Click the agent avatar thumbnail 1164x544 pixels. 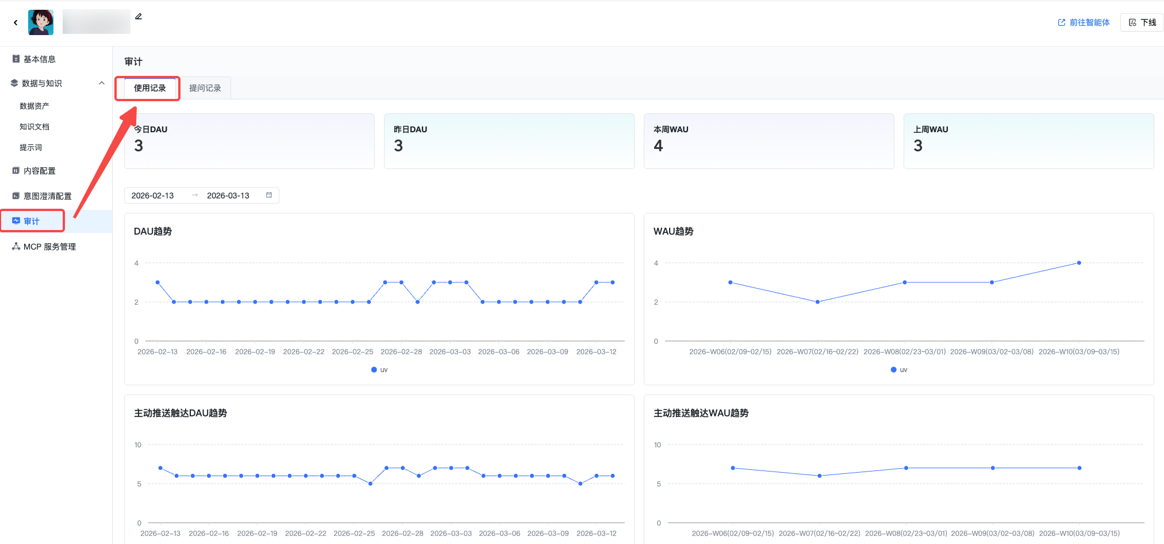pyautogui.click(x=41, y=22)
